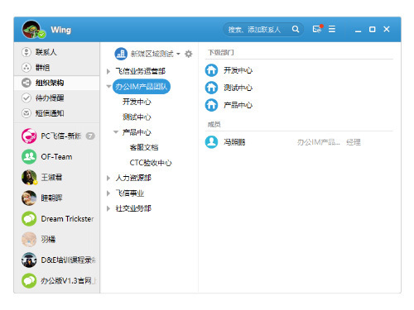Open the 新媒区域测试 organization dropdown arrow
Viewport: 414px width, 310px height.
[x=178, y=54]
